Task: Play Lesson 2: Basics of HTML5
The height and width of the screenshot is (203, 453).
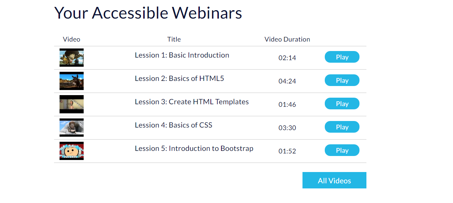Action: (342, 81)
